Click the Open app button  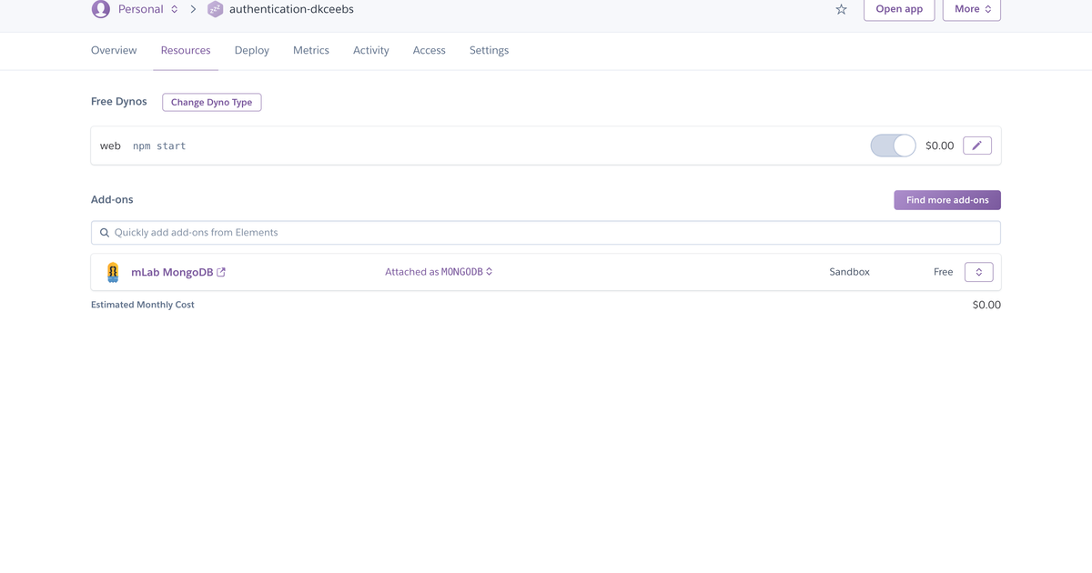pos(898,9)
